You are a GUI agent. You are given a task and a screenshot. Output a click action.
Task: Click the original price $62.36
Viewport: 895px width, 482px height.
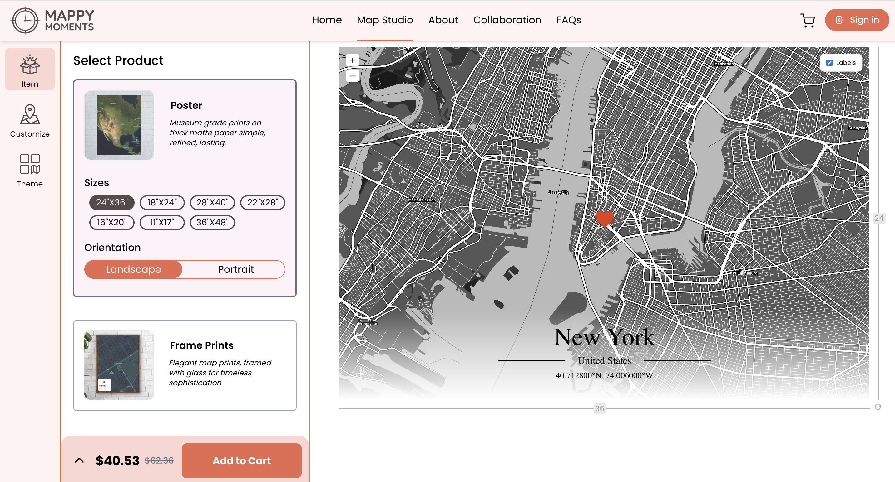coord(159,460)
